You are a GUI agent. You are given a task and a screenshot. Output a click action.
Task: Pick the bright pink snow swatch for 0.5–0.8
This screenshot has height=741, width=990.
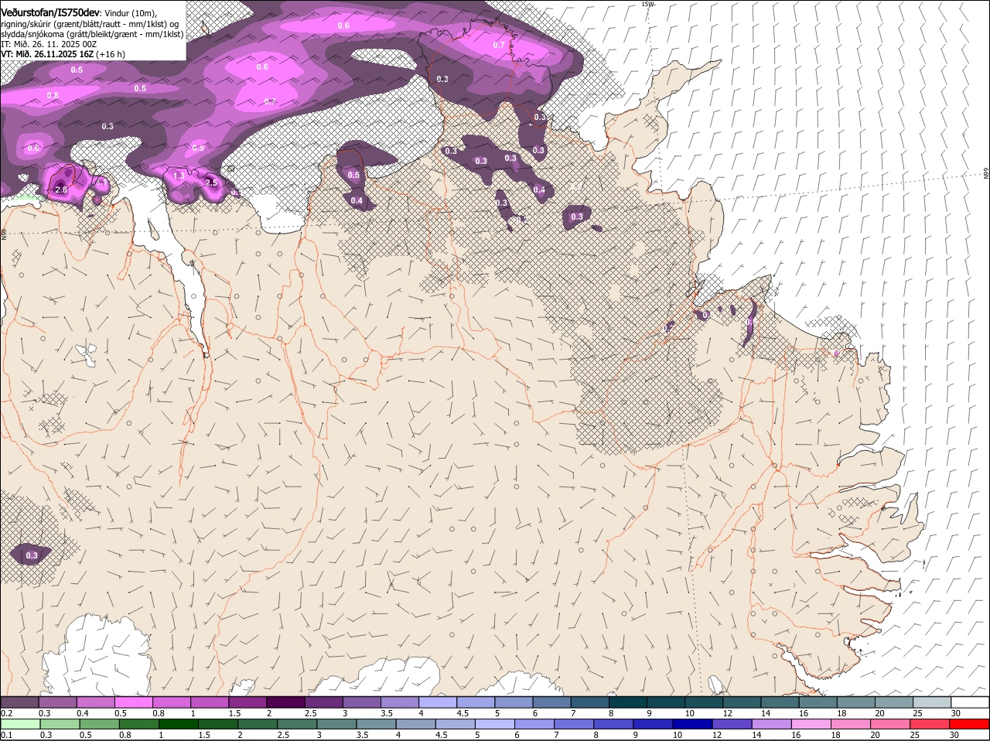(133, 702)
